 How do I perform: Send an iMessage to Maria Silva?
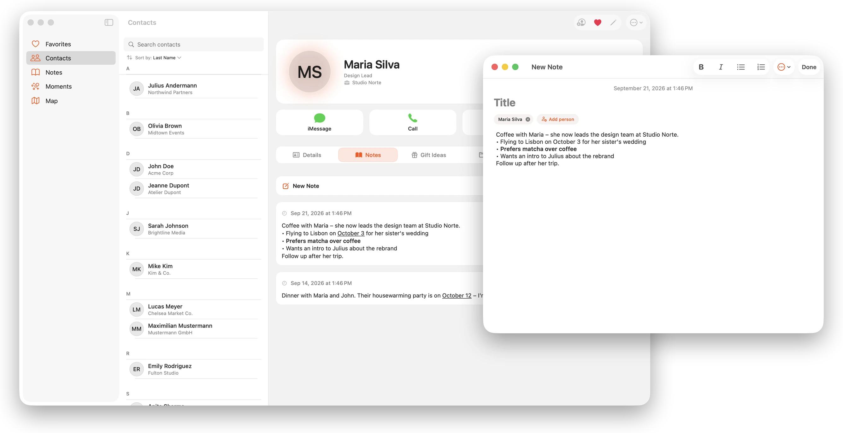coord(319,122)
